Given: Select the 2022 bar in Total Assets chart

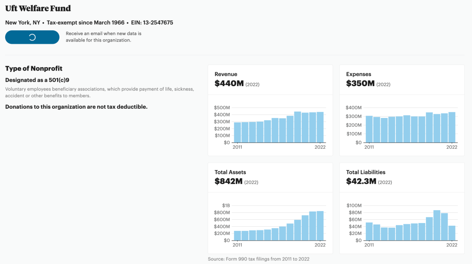Looking at the screenshot, I should coord(320,226).
